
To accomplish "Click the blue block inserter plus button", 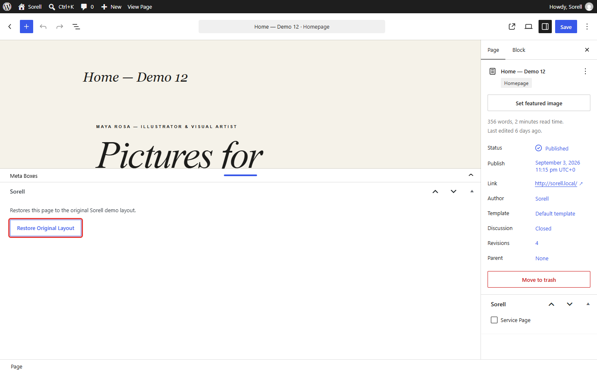I will tap(27, 27).
